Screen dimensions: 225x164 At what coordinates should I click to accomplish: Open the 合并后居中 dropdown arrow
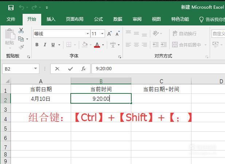click(x=205, y=45)
